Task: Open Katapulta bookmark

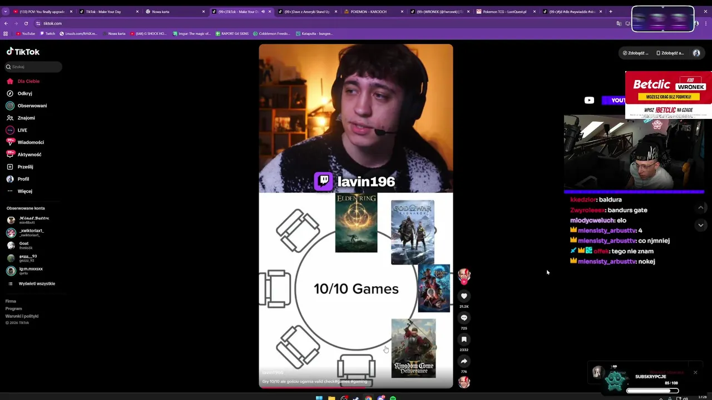Action: pos(313,33)
